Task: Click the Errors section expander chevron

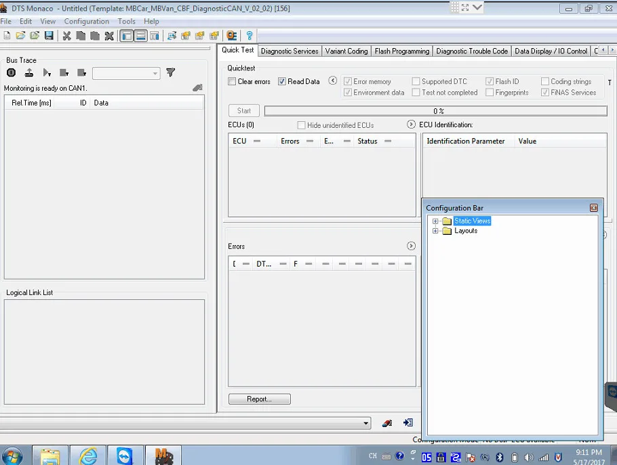Action: pyautogui.click(x=411, y=246)
